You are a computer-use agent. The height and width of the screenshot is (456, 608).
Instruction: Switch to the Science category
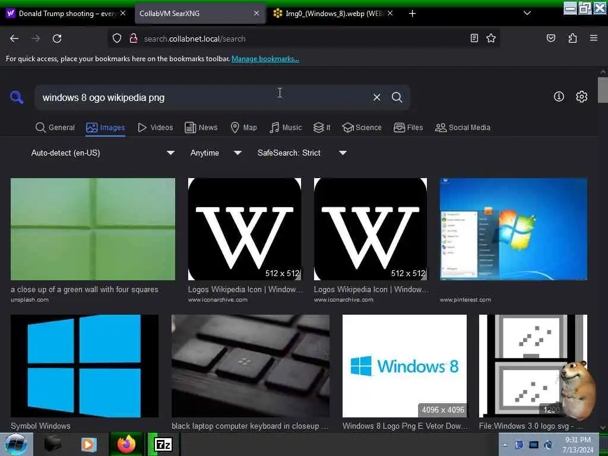coord(362,128)
